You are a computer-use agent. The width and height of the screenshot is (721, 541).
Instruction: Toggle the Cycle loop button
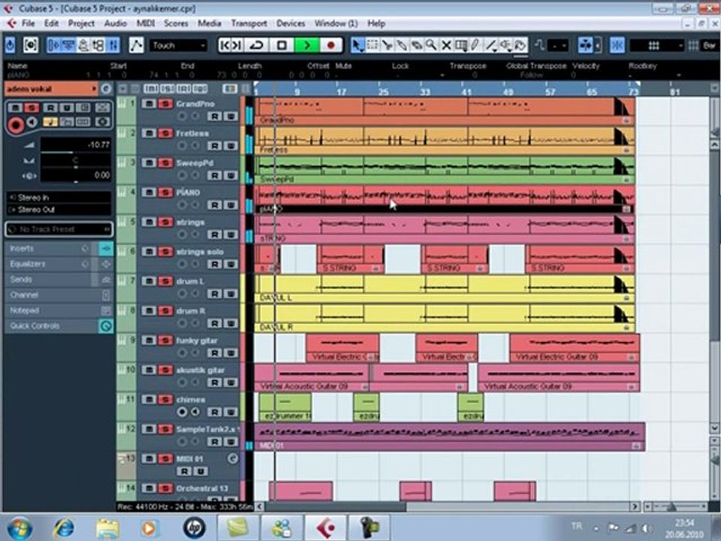(x=256, y=45)
